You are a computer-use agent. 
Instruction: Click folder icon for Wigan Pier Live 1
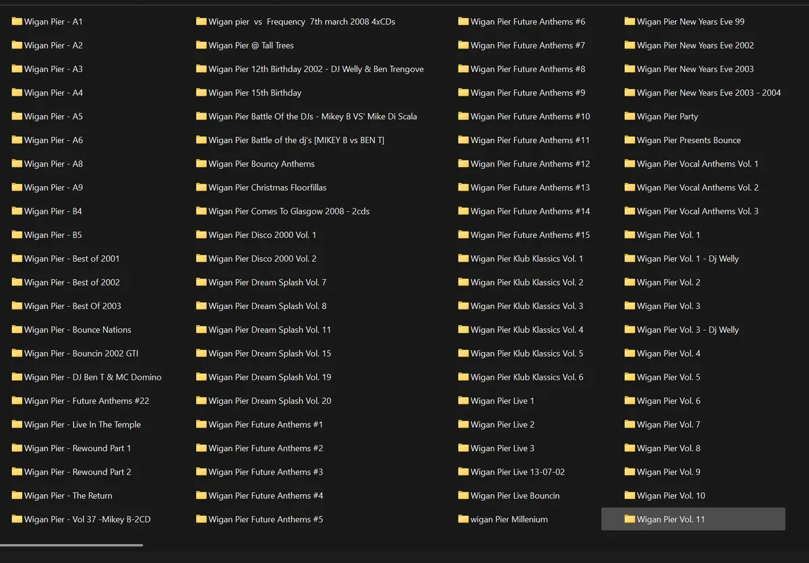click(463, 401)
